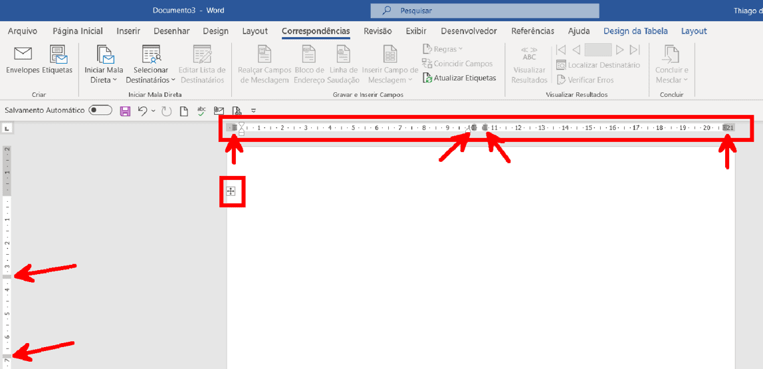This screenshot has height=369, width=763.
Task: Click the Envelopes icon
Action: [23, 53]
